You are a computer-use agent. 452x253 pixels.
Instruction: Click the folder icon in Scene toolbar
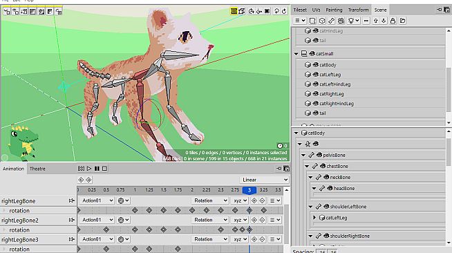pyautogui.click(x=403, y=21)
